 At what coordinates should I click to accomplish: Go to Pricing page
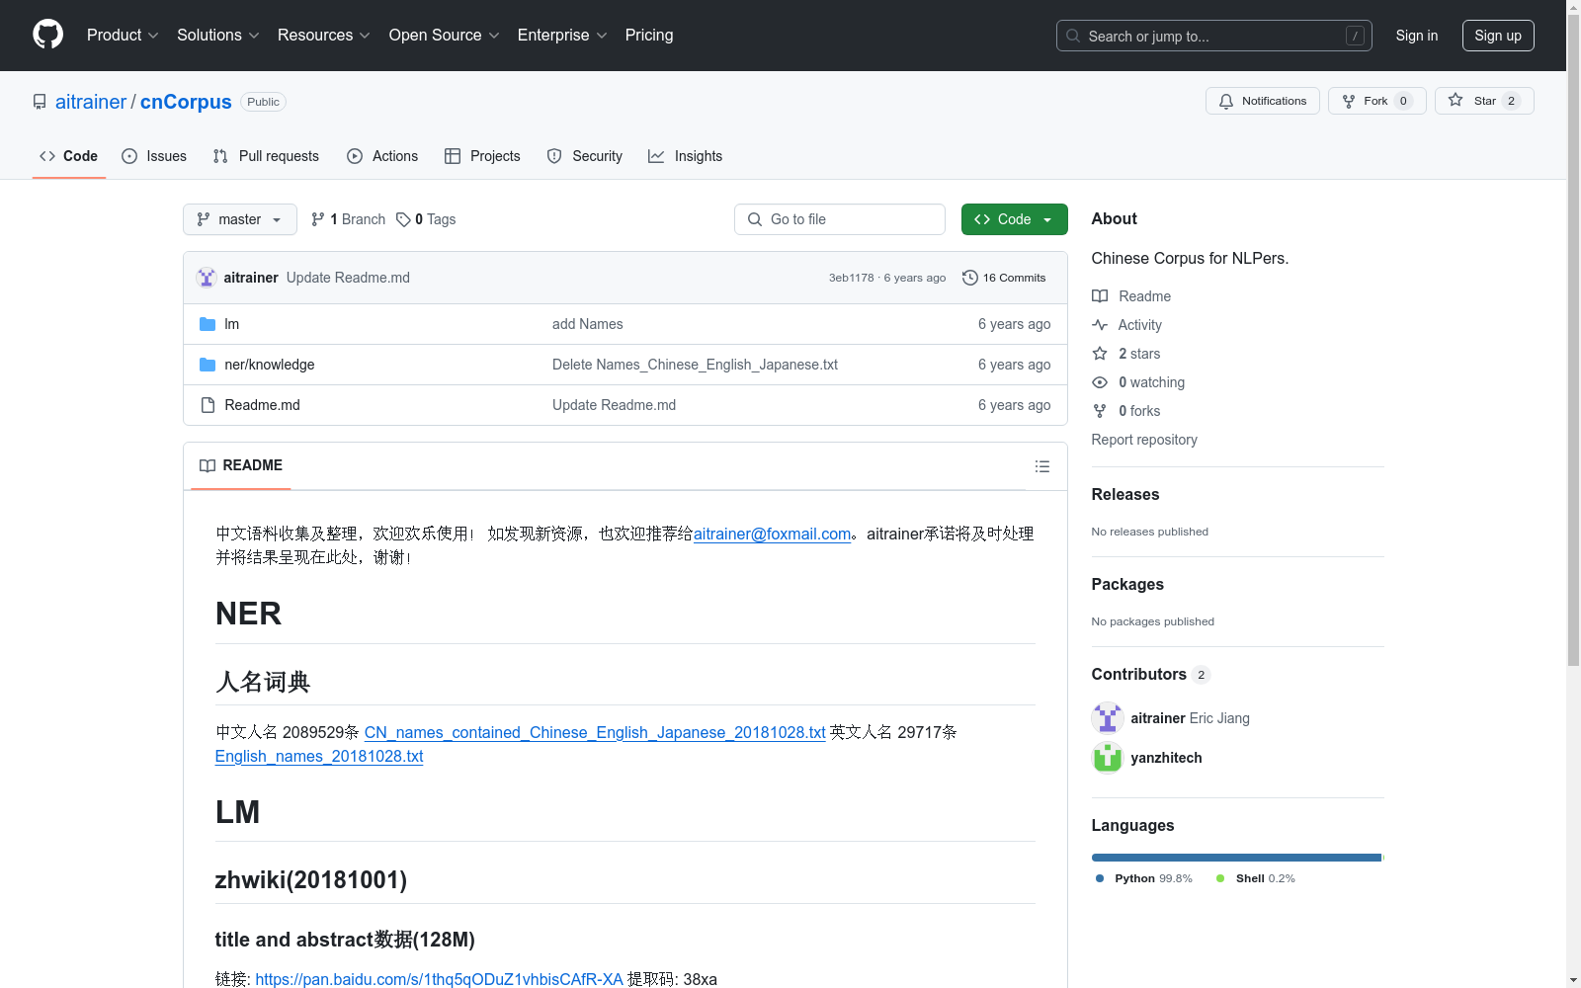(649, 35)
